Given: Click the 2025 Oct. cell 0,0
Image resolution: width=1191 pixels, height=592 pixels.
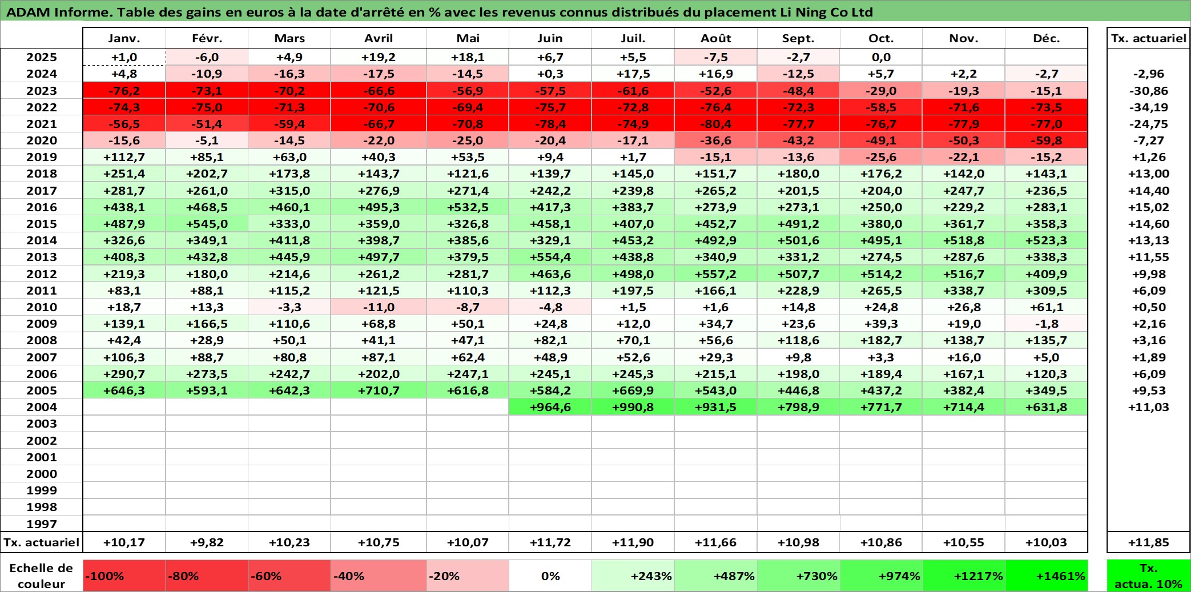Looking at the screenshot, I should [881, 57].
